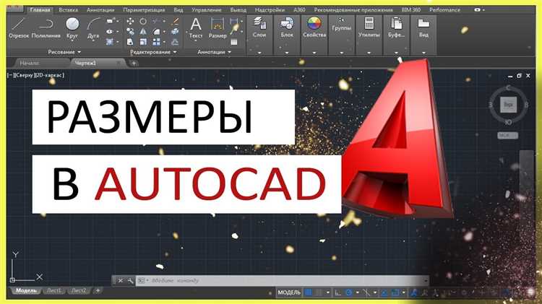Click the Stretch tool icon
Viewport: 542px width, 304px height.
pos(130,42)
